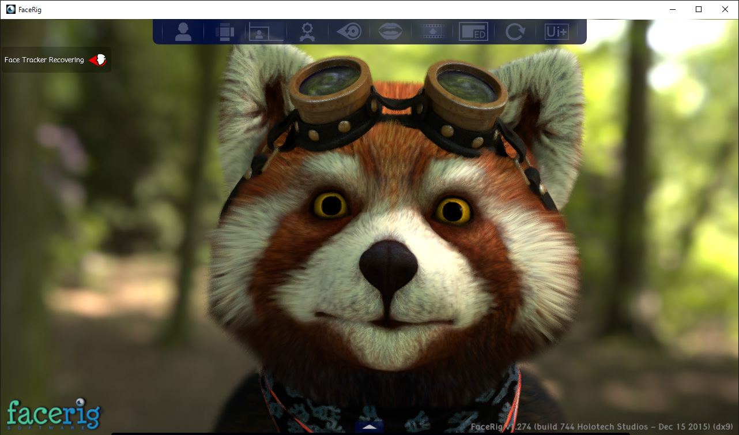Click the Face Tracker Recovering status indicator

pyautogui.click(x=56, y=59)
